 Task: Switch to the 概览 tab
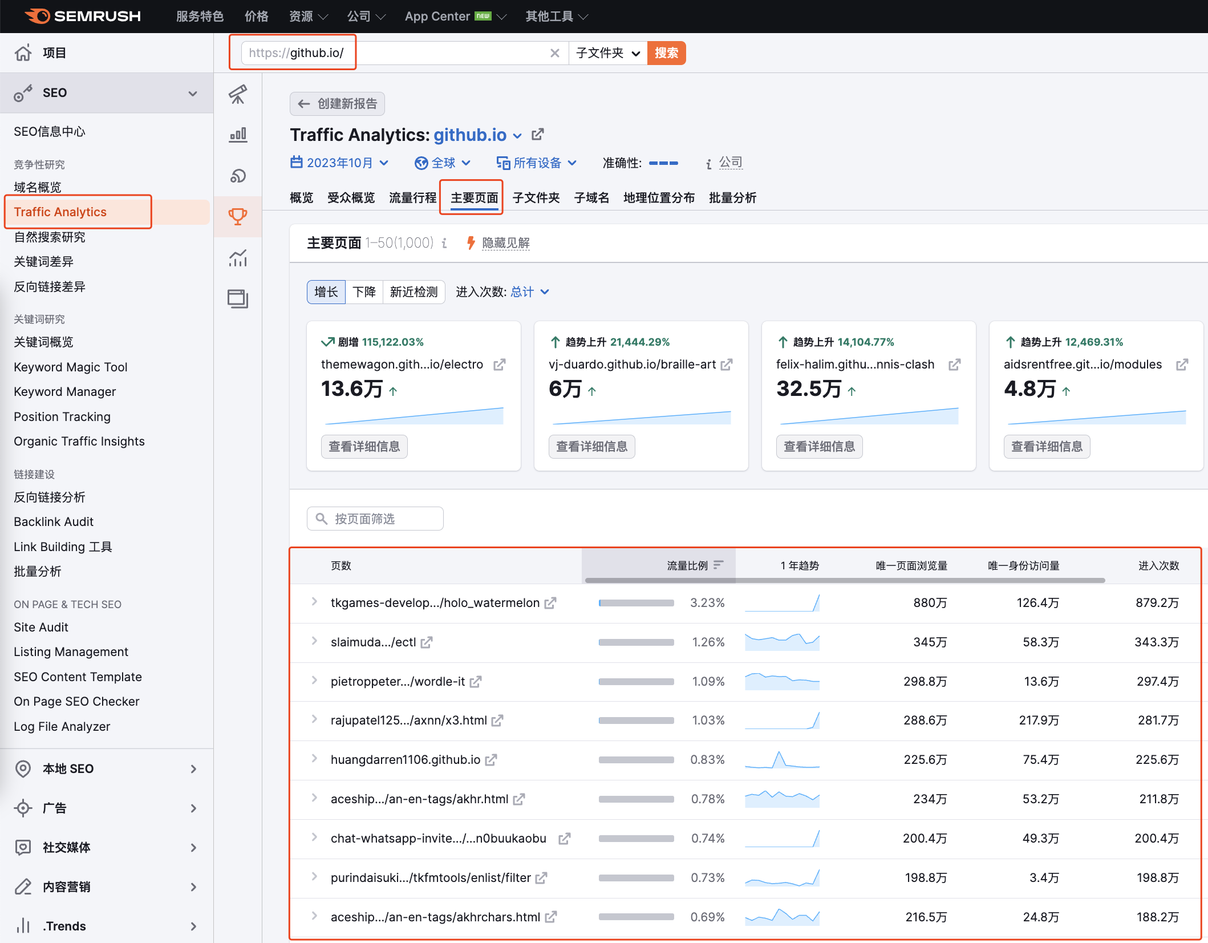(x=302, y=198)
